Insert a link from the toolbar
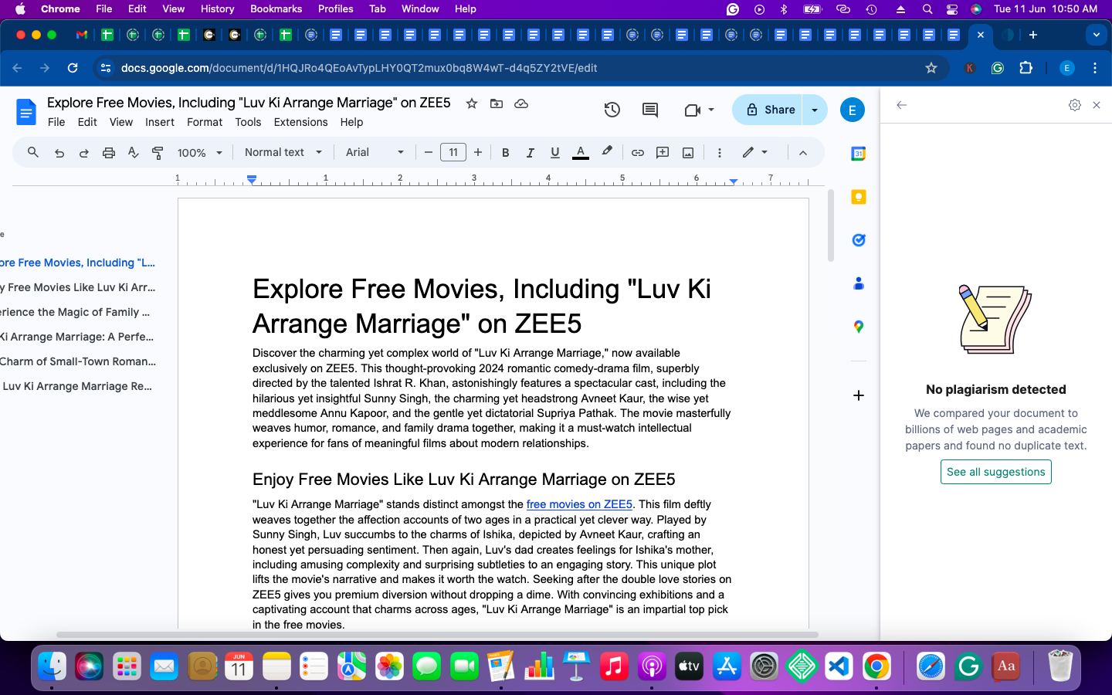The image size is (1112, 695). coord(637,153)
